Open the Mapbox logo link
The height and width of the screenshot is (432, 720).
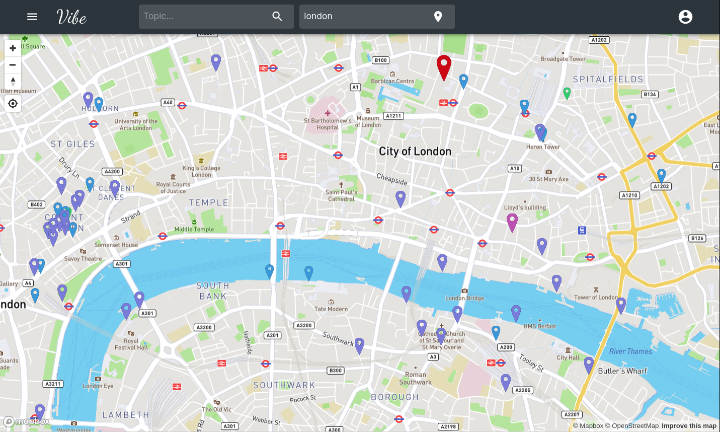click(x=27, y=421)
